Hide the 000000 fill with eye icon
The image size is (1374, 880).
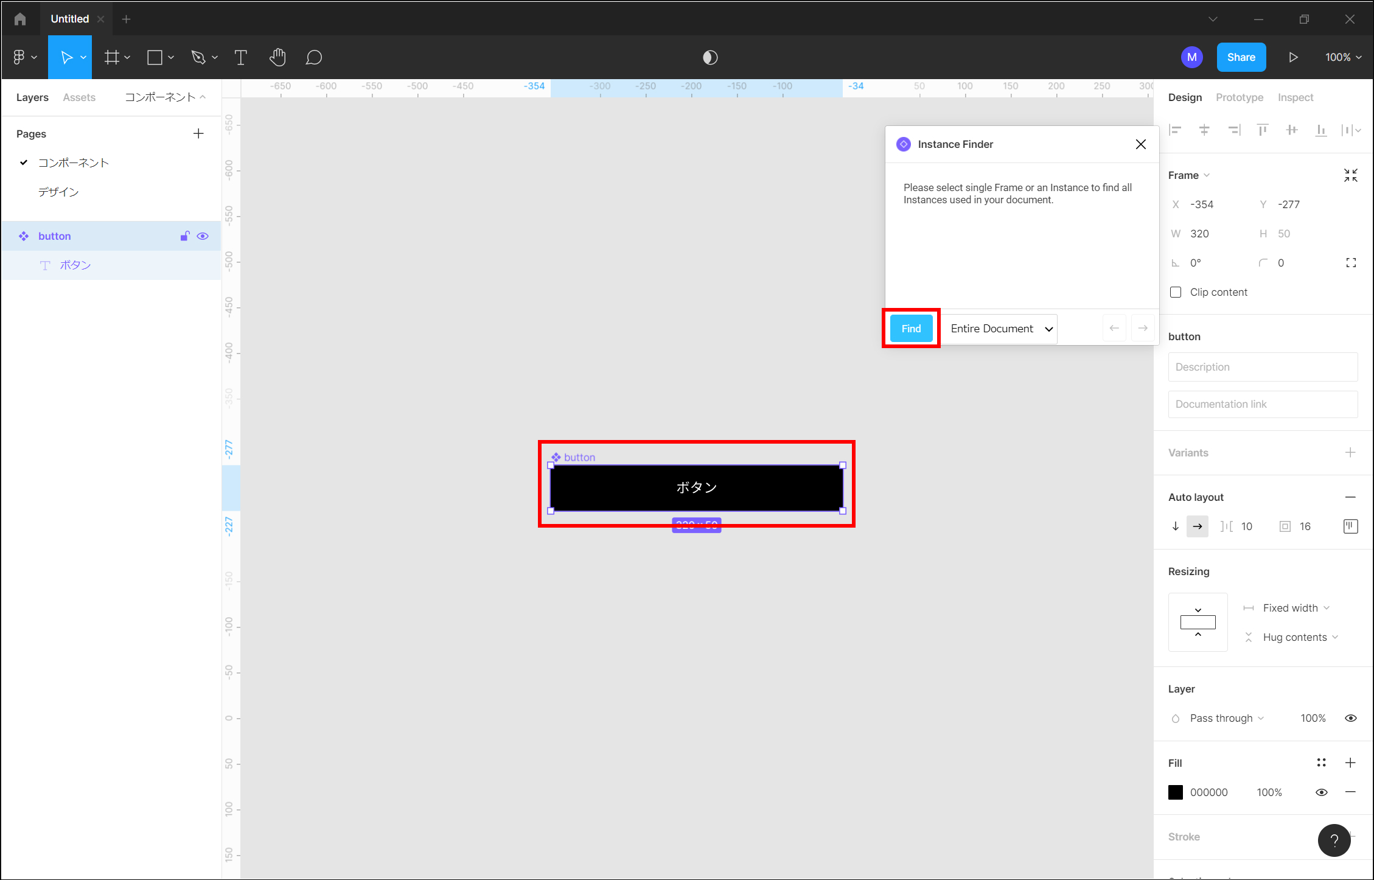1321,792
